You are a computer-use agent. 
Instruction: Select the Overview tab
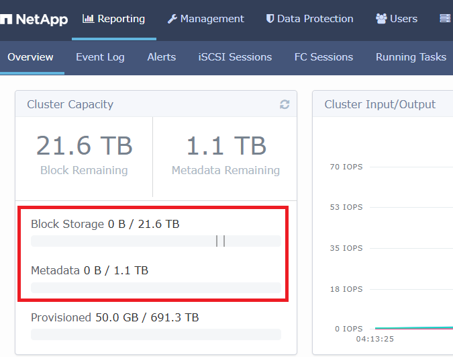click(x=30, y=57)
